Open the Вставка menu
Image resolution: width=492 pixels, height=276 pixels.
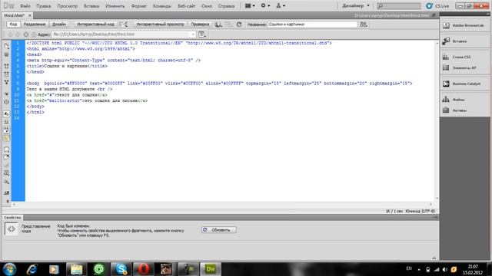(91, 6)
